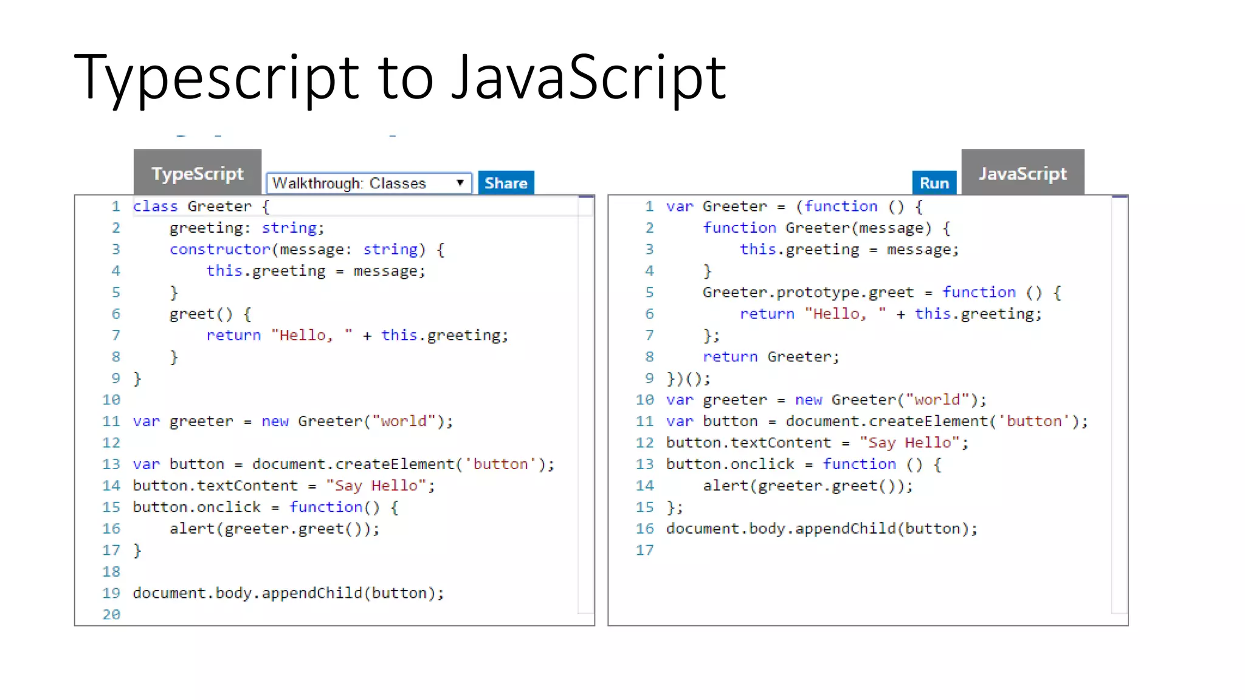Viewport: 1245px width, 700px height.
Task: Click 'button.onclick = function() {' on TypeScript line 15
Action: pos(266,507)
